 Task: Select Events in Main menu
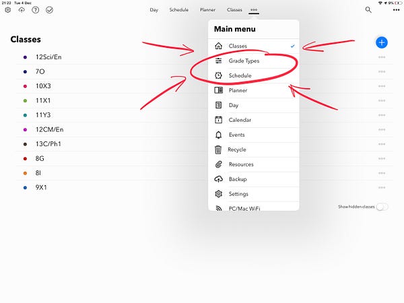[254, 135]
